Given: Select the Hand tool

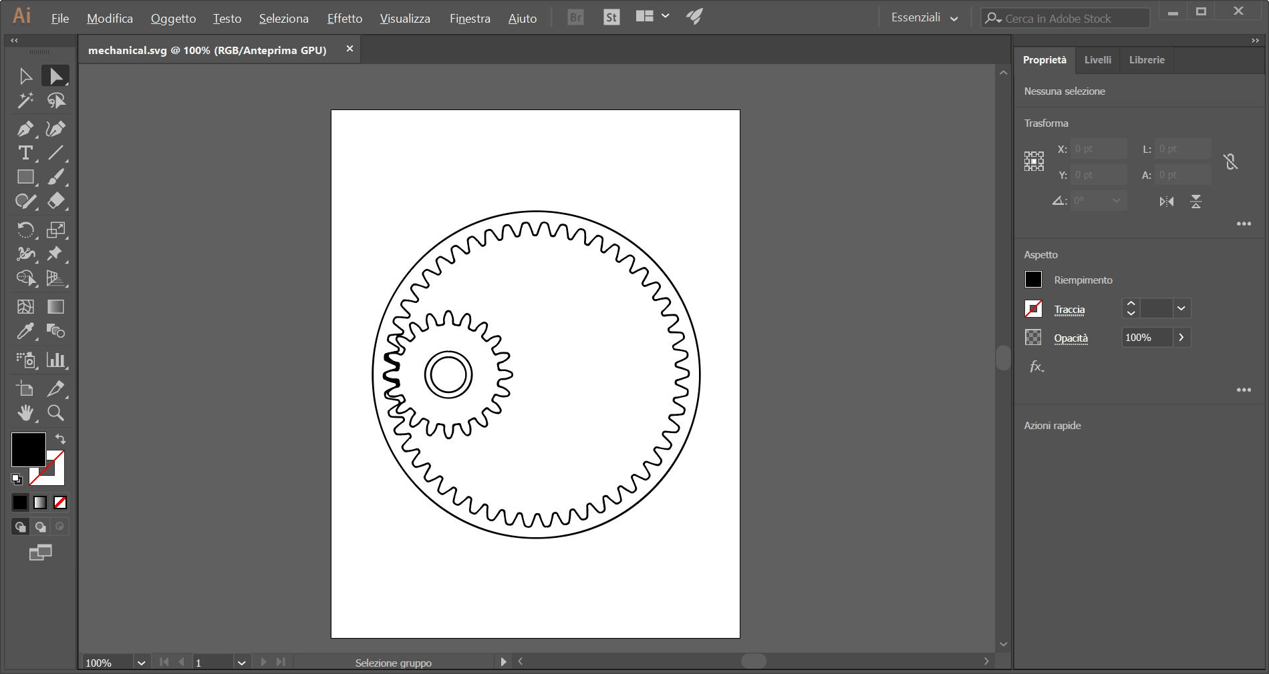Looking at the screenshot, I should pos(25,413).
